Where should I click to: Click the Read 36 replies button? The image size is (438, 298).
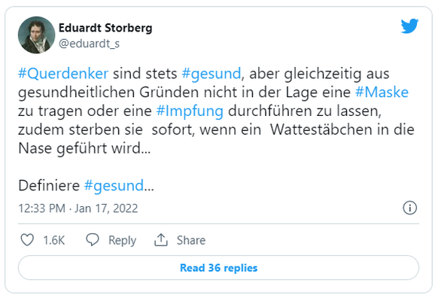(x=218, y=268)
